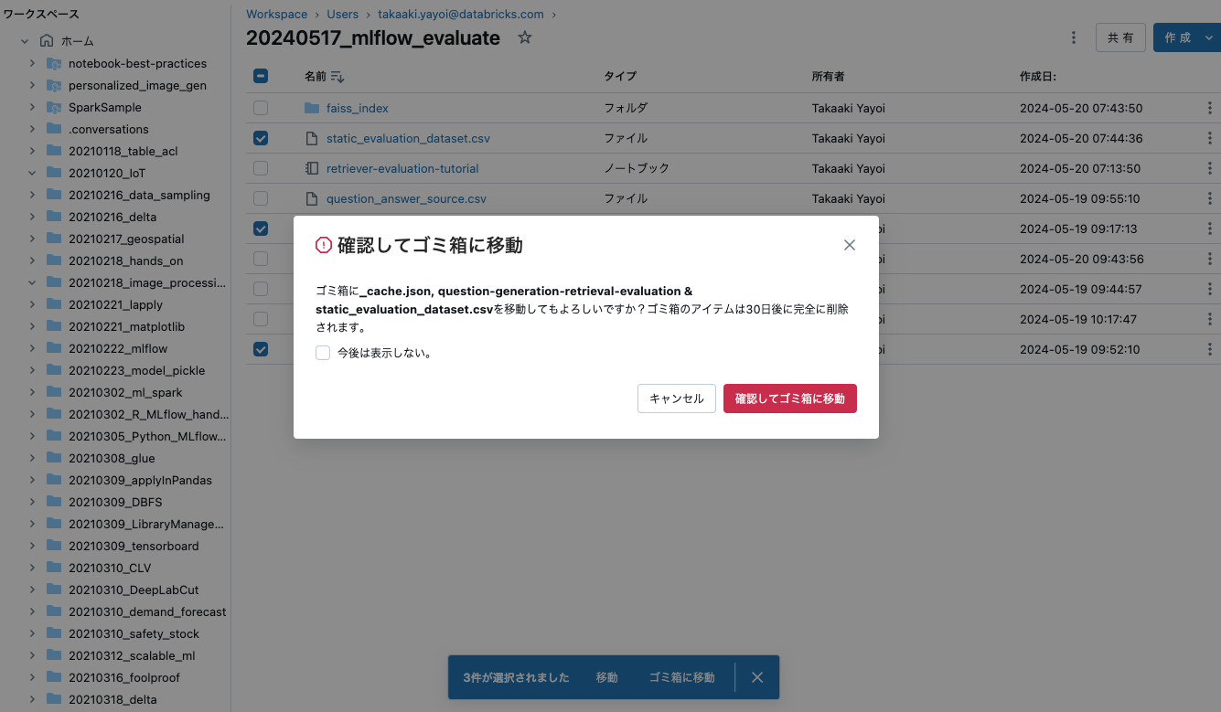Click the notebook icon of retriever-evaluation-tutorial
Image resolution: width=1221 pixels, height=712 pixels.
point(311,167)
